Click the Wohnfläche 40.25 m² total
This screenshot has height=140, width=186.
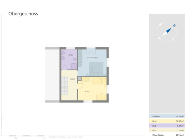[x=168, y=135]
